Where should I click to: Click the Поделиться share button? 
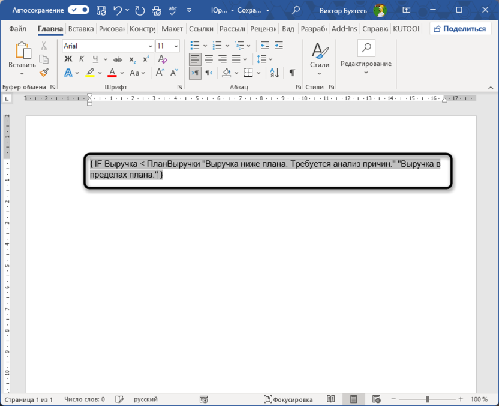[460, 29]
